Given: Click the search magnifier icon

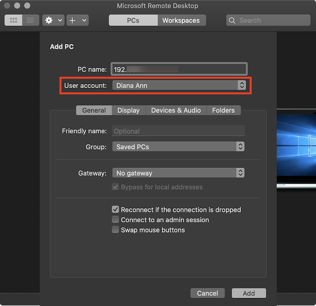Looking at the screenshot, I should click(232, 21).
